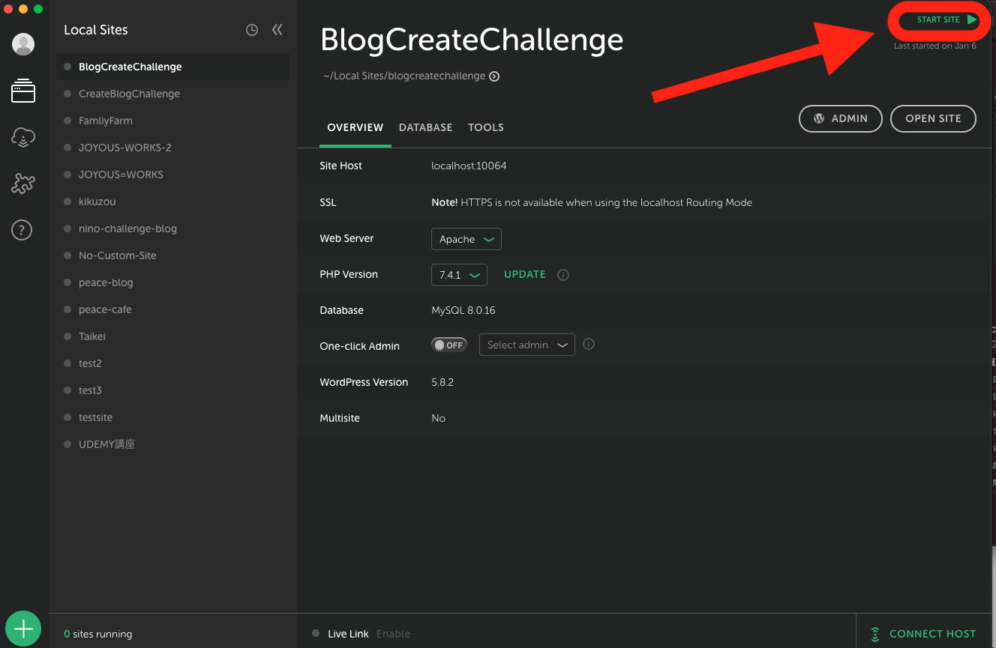
Task: Open the Web Server Apache dropdown
Action: pos(466,239)
